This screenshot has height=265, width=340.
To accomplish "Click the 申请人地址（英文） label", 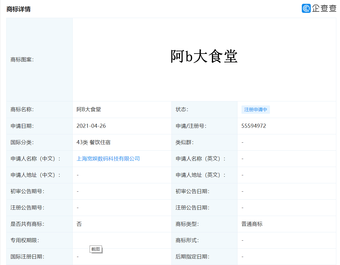I will click(x=200, y=175).
